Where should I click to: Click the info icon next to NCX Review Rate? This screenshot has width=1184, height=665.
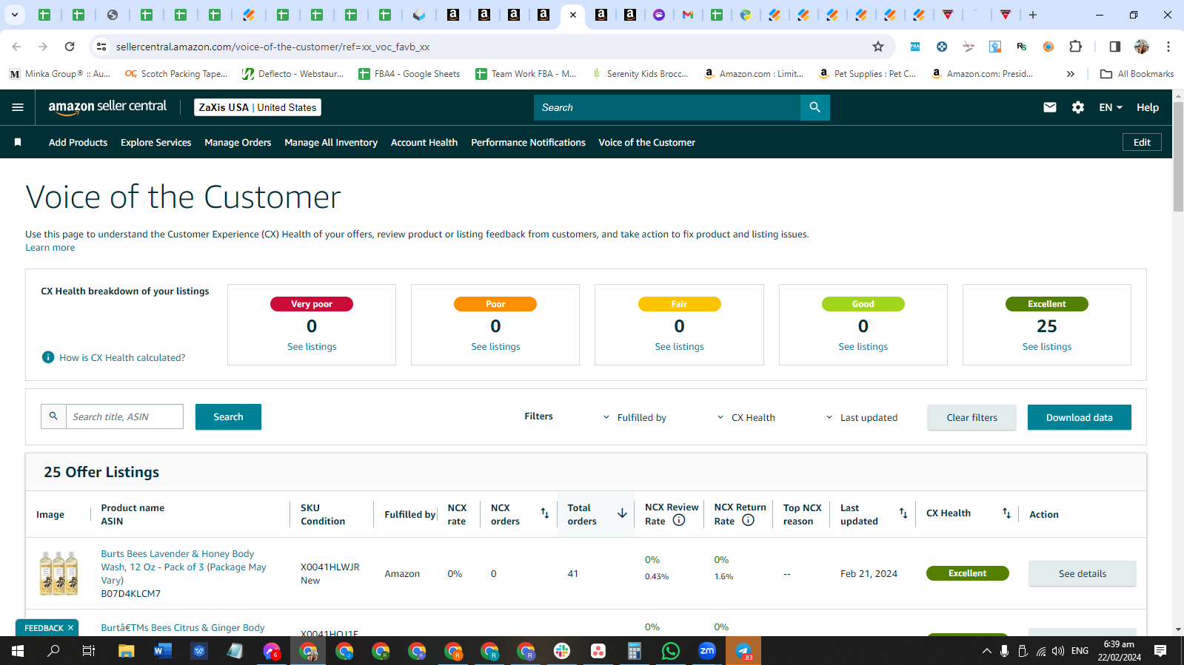click(x=679, y=520)
